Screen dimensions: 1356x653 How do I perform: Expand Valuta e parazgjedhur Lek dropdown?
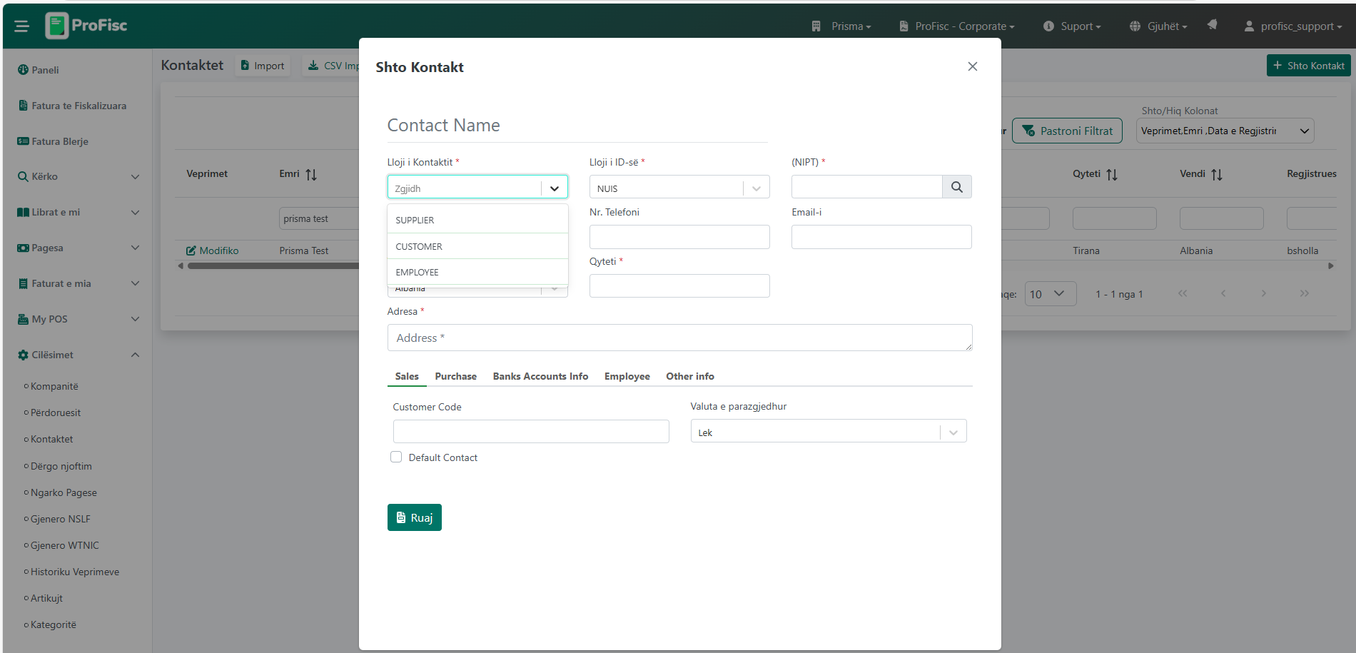(x=828, y=432)
